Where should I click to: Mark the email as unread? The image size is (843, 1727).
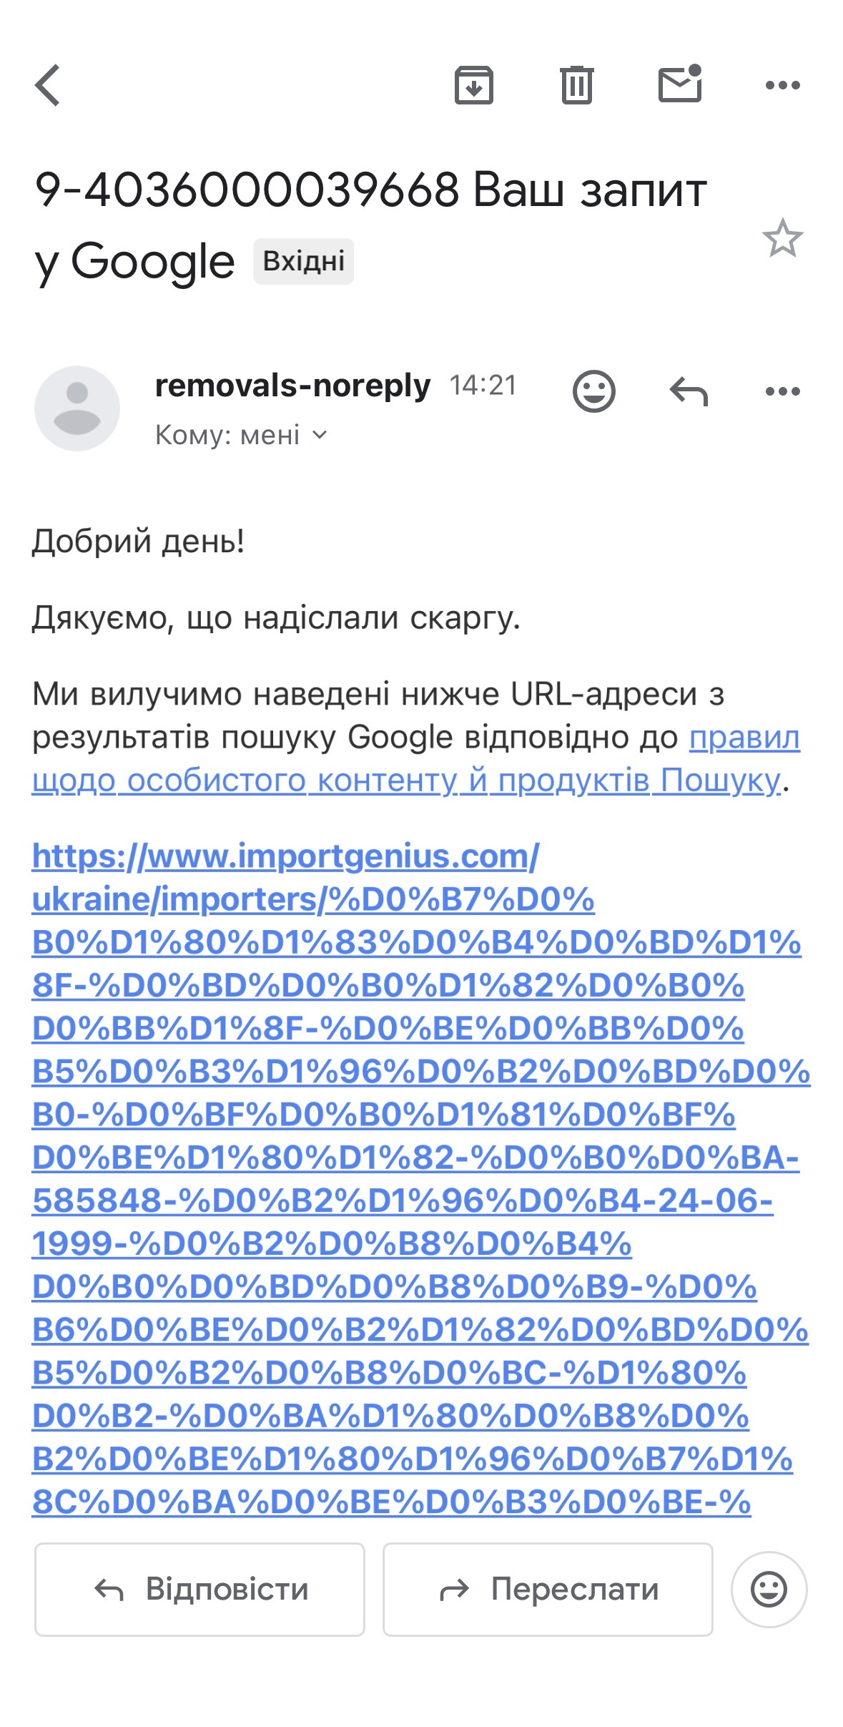pyautogui.click(x=679, y=84)
